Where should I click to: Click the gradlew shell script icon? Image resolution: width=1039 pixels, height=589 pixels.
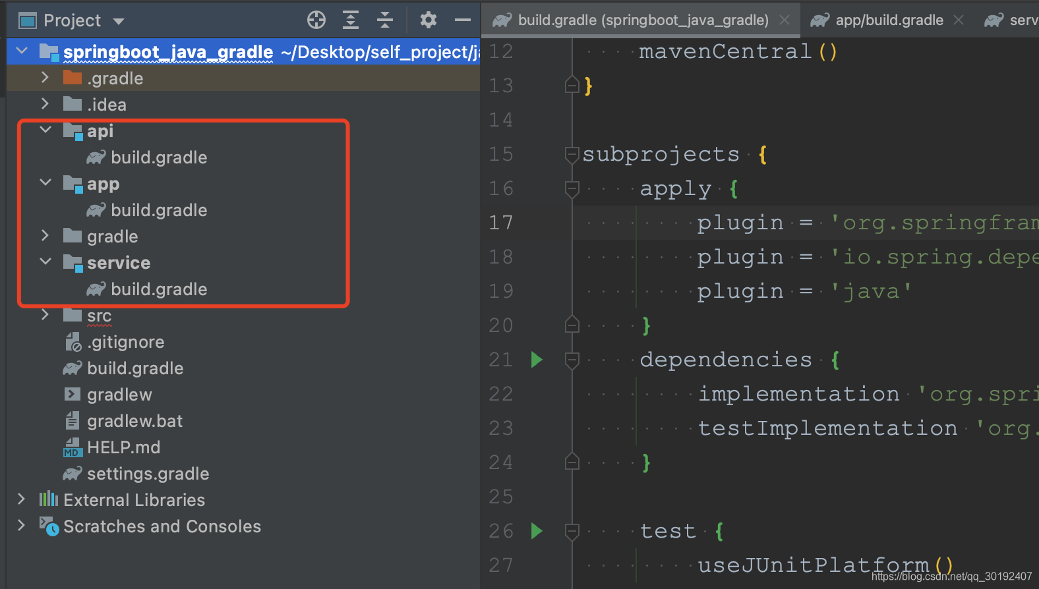pyautogui.click(x=73, y=395)
